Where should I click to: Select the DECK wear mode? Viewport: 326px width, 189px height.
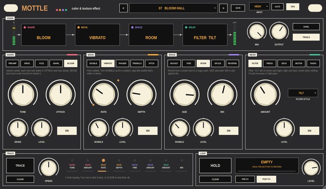coord(284,63)
